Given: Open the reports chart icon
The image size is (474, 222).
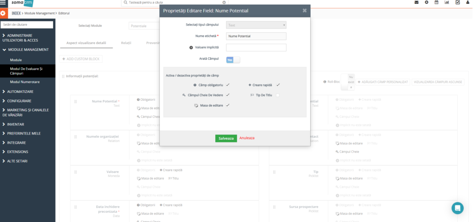Looking at the screenshot, I should point(447,2).
